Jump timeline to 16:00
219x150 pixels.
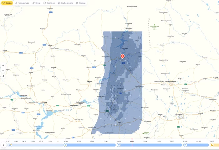pyautogui.click(x=65, y=141)
